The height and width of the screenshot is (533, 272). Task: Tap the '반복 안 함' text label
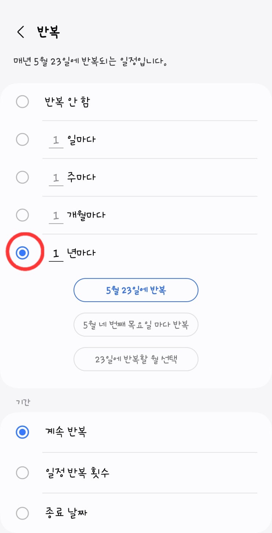click(x=67, y=102)
